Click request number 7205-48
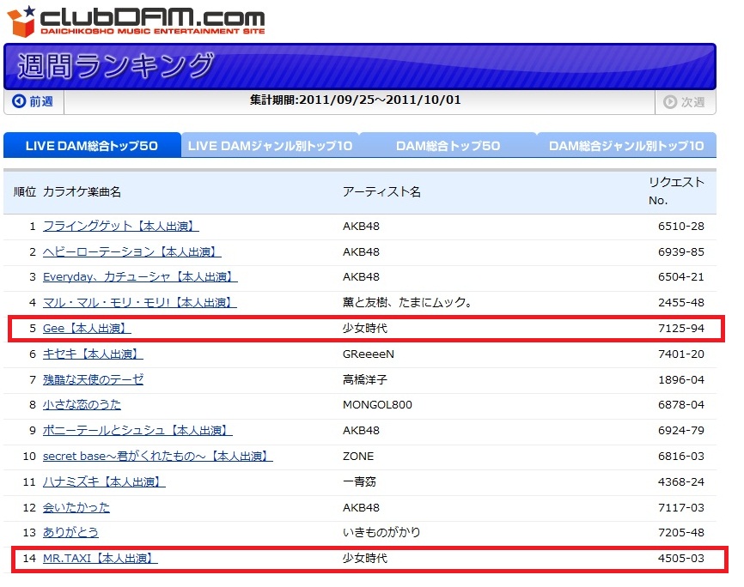Screen dimensions: 744x587 [x=681, y=532]
